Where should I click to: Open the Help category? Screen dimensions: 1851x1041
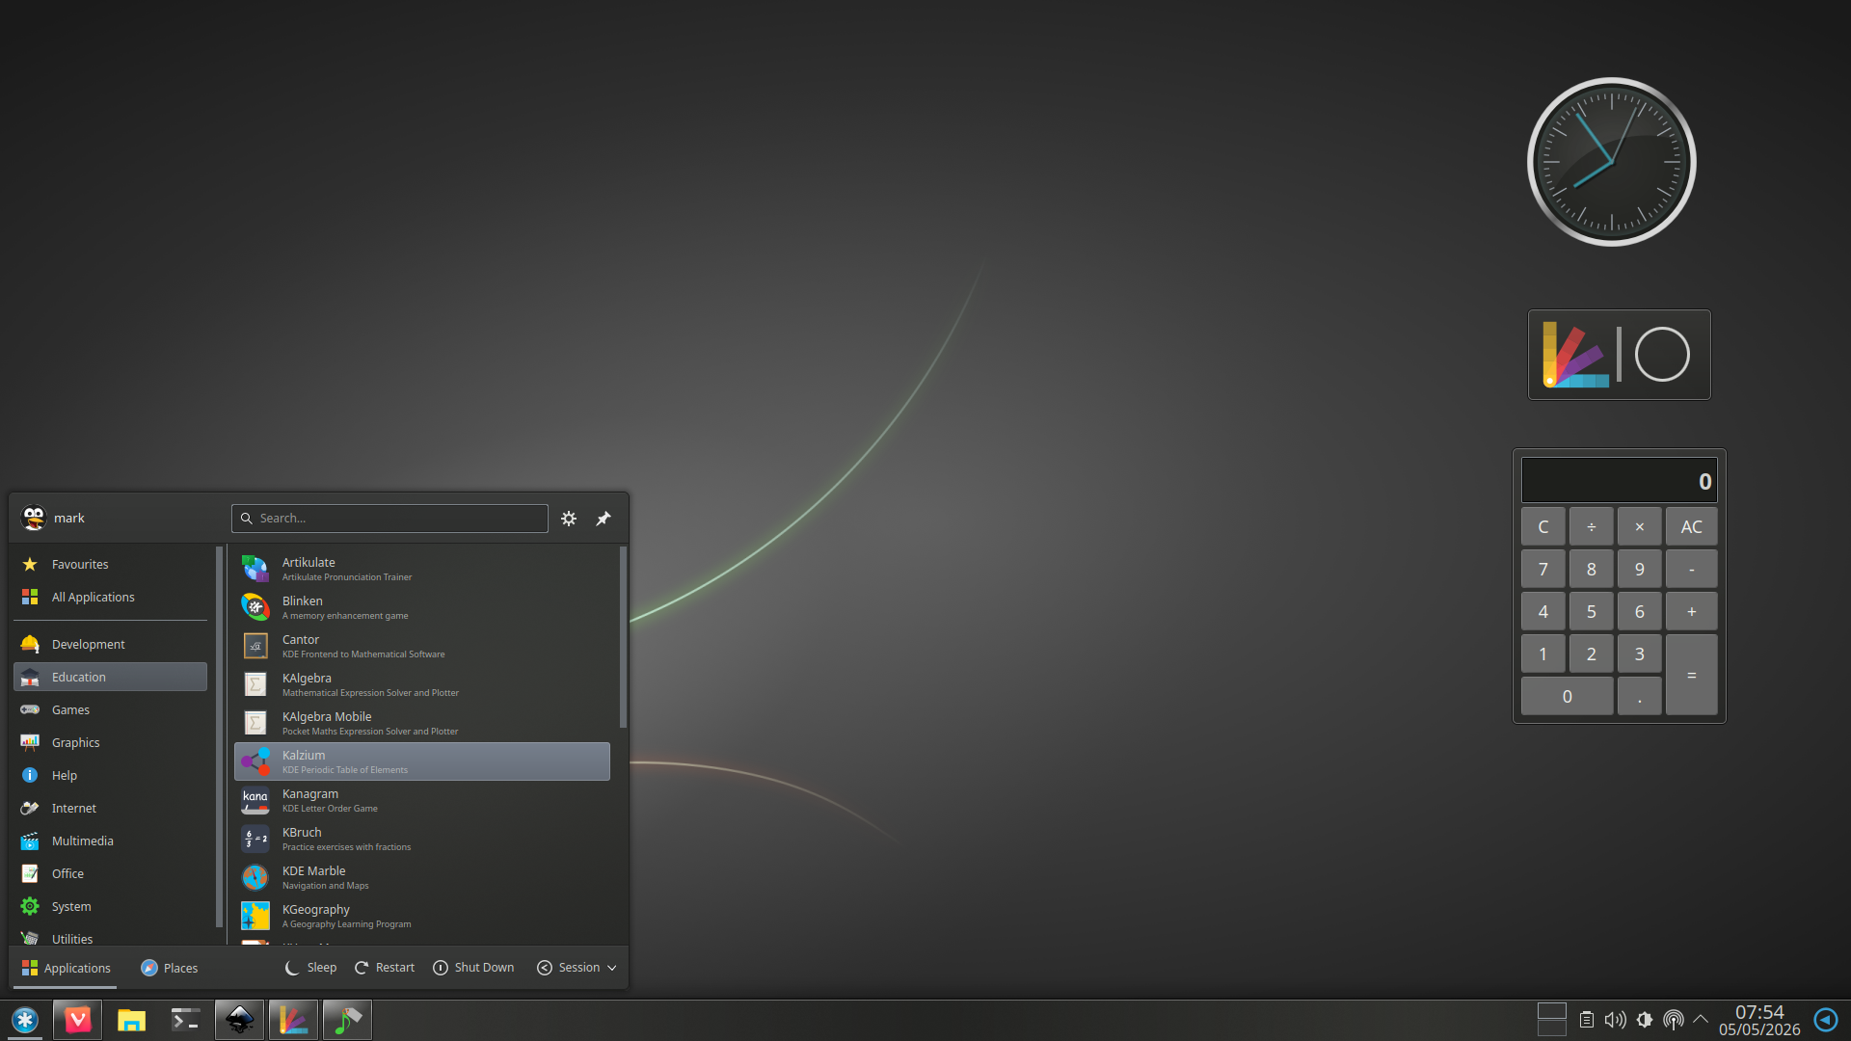[x=111, y=775]
